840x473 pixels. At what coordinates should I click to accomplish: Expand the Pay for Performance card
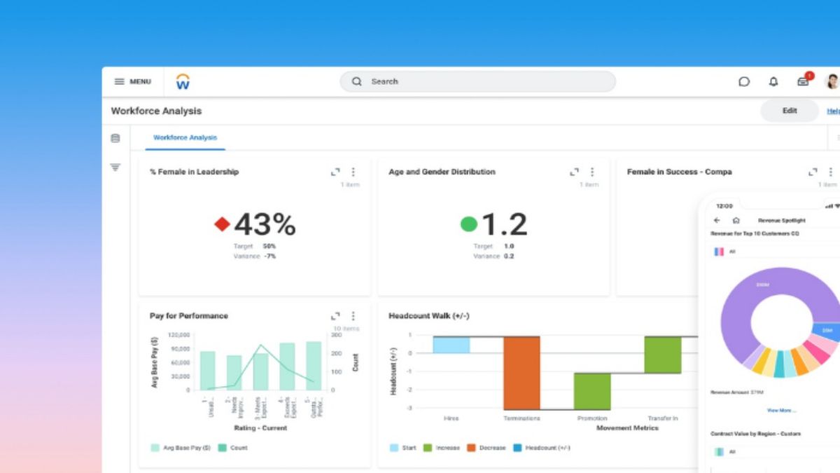[x=335, y=316]
